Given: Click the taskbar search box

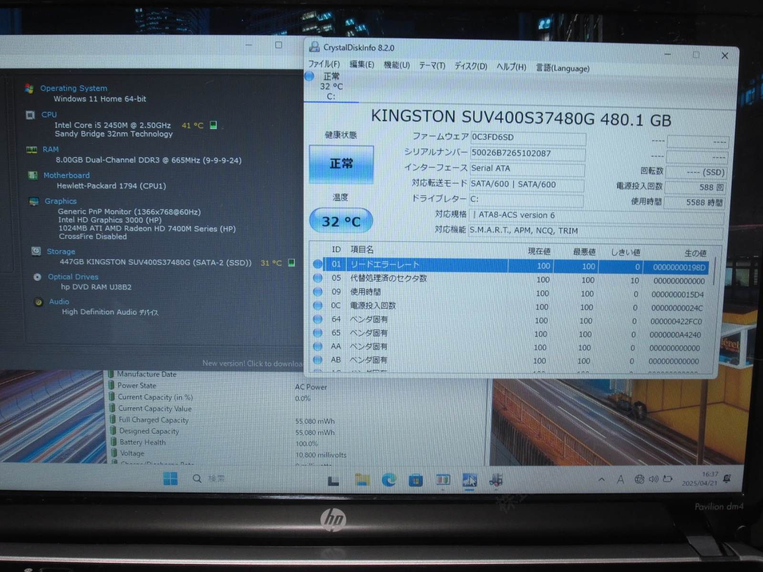Looking at the screenshot, I should (x=208, y=478).
